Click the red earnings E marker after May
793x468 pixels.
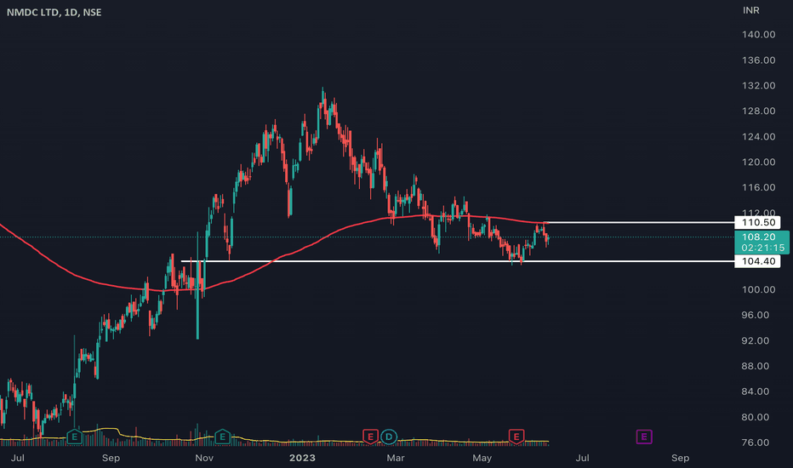coord(516,437)
